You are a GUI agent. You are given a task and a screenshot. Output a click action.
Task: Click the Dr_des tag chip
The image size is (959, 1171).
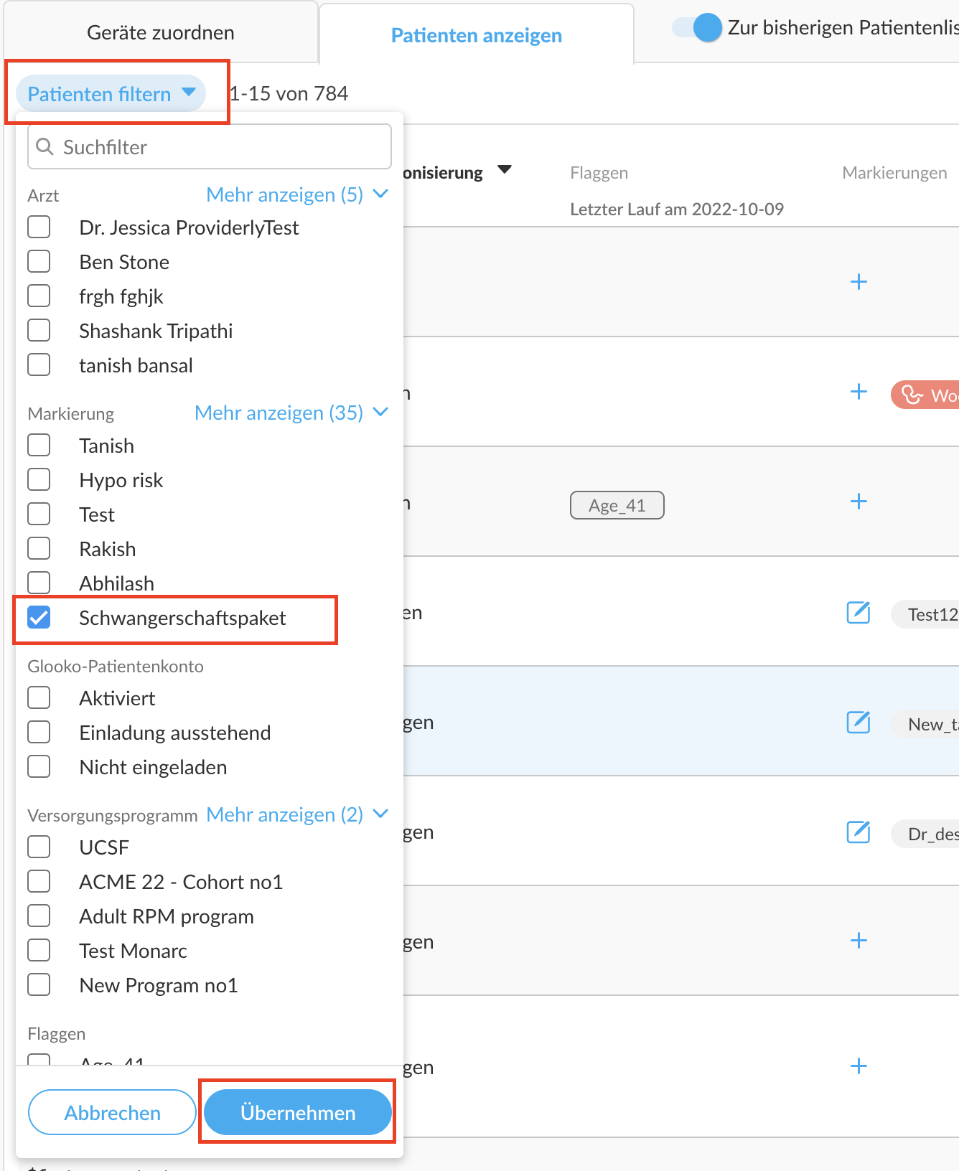[x=925, y=834]
